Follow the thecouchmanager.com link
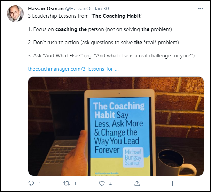 [x=73, y=69]
